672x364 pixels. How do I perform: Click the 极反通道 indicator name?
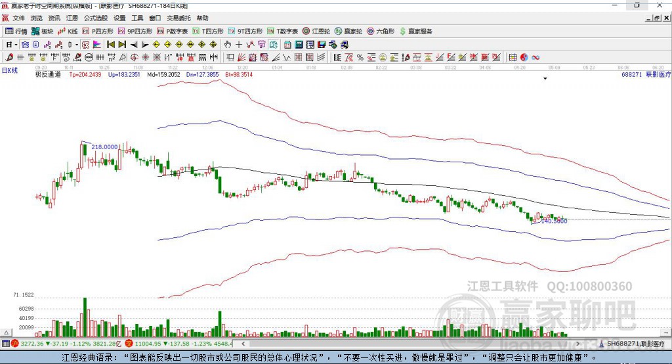tap(48, 74)
